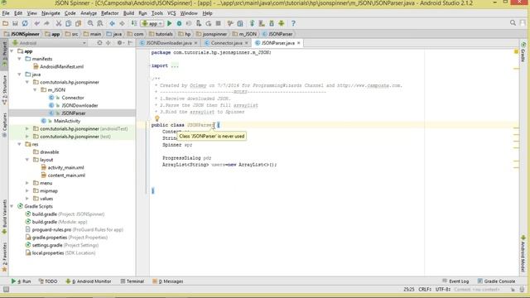Expand the mipmap folder
Viewport: 530px width, 298px height.
[x=27, y=191]
